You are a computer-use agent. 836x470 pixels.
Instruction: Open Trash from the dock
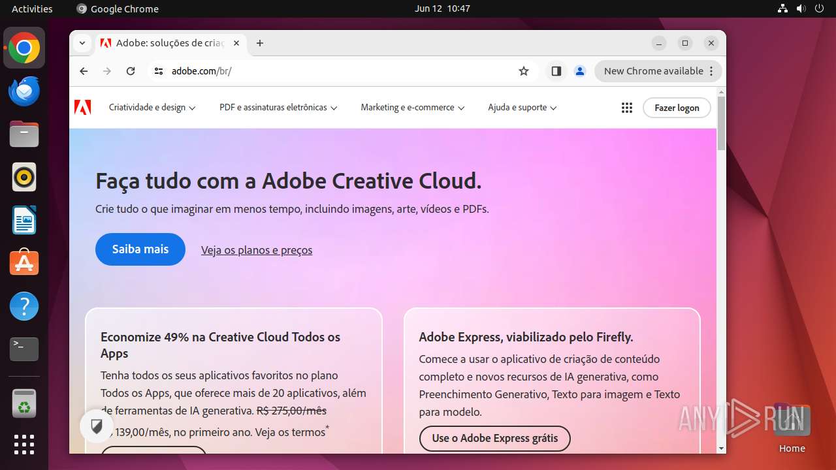click(24, 403)
